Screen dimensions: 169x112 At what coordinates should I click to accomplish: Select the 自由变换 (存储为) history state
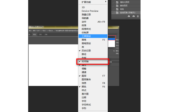click(126, 13)
